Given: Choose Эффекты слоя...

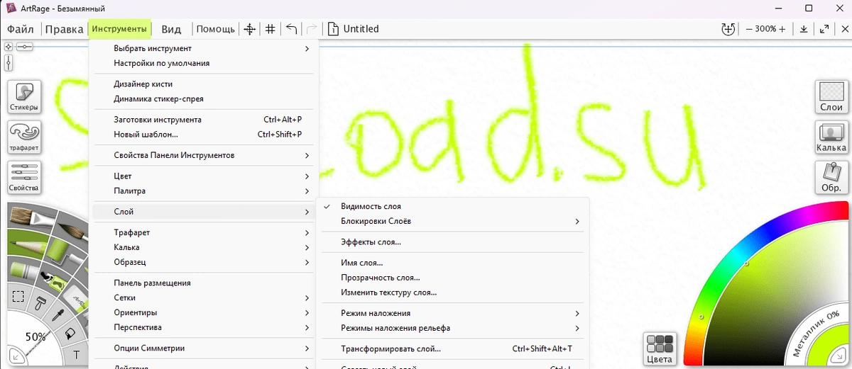Looking at the screenshot, I should coord(452,242).
